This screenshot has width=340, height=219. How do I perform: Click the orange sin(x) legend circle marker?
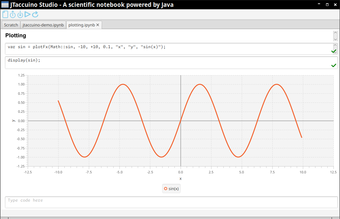click(166, 189)
